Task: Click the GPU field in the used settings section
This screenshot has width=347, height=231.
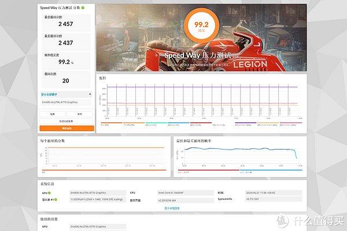Action: click(98, 226)
